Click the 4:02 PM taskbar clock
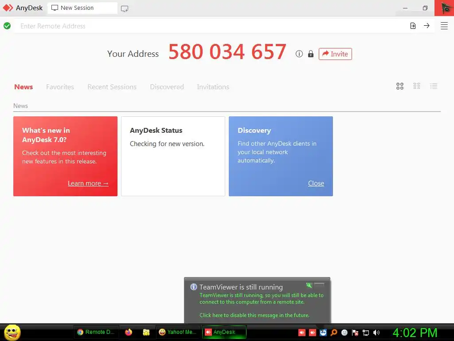Image resolution: width=454 pixels, height=341 pixels. pyautogui.click(x=415, y=333)
